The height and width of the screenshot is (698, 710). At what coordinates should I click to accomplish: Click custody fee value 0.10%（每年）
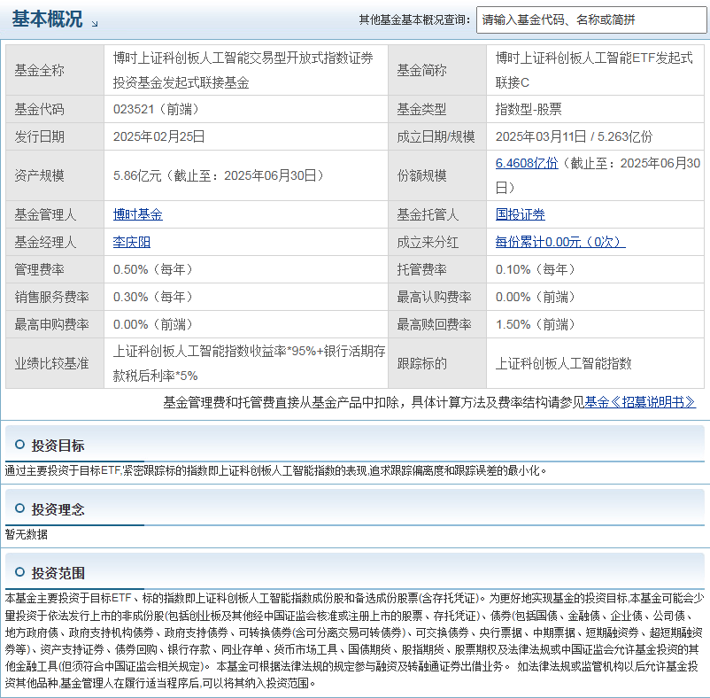tap(536, 269)
